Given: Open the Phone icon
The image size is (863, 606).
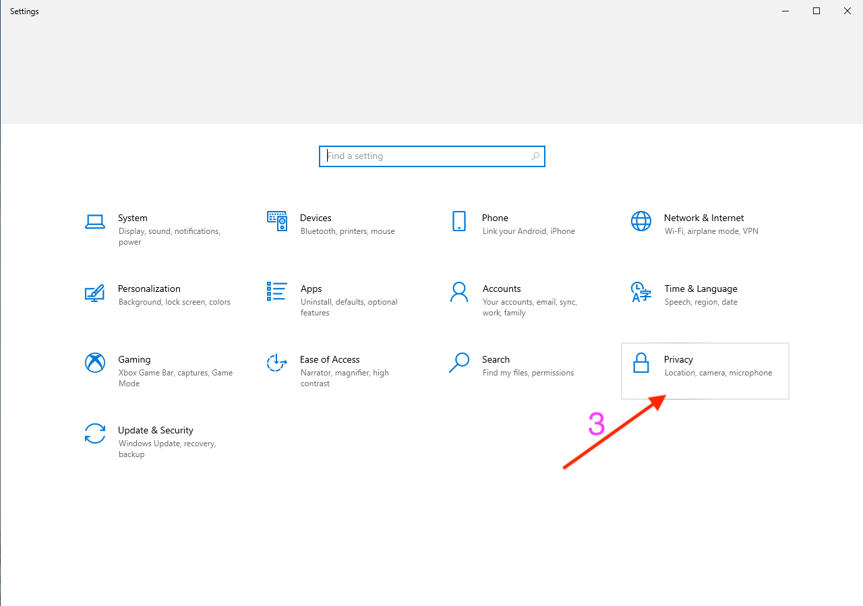Looking at the screenshot, I should pos(459,221).
